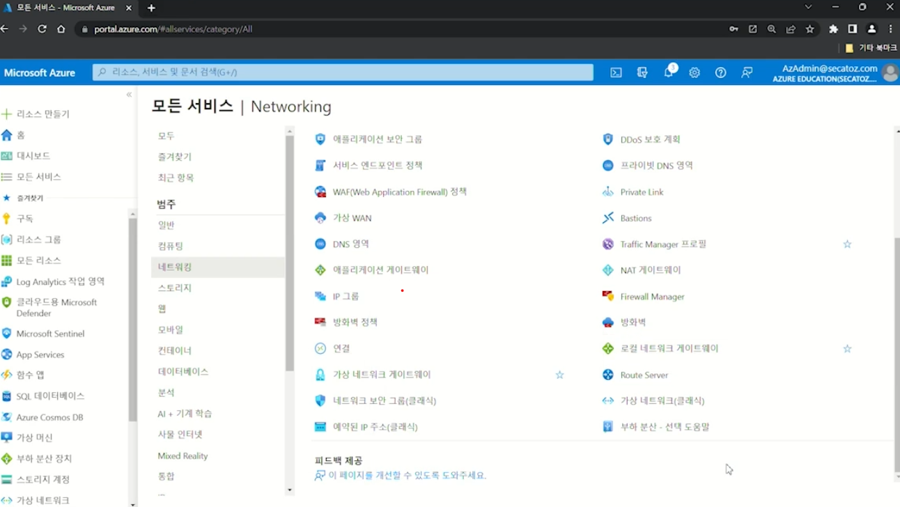Viewport: 900px width, 507px height.
Task: Click the 방화벽 정책 icon
Action: (320, 322)
